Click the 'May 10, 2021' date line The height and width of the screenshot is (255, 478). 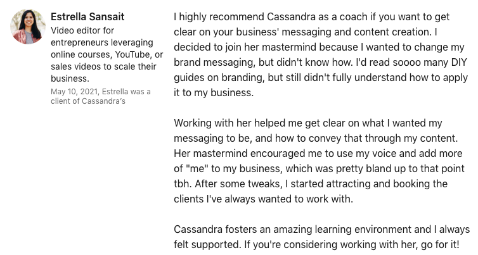[101, 92]
